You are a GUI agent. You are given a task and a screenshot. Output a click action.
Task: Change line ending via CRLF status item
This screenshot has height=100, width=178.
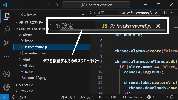coord(114,97)
